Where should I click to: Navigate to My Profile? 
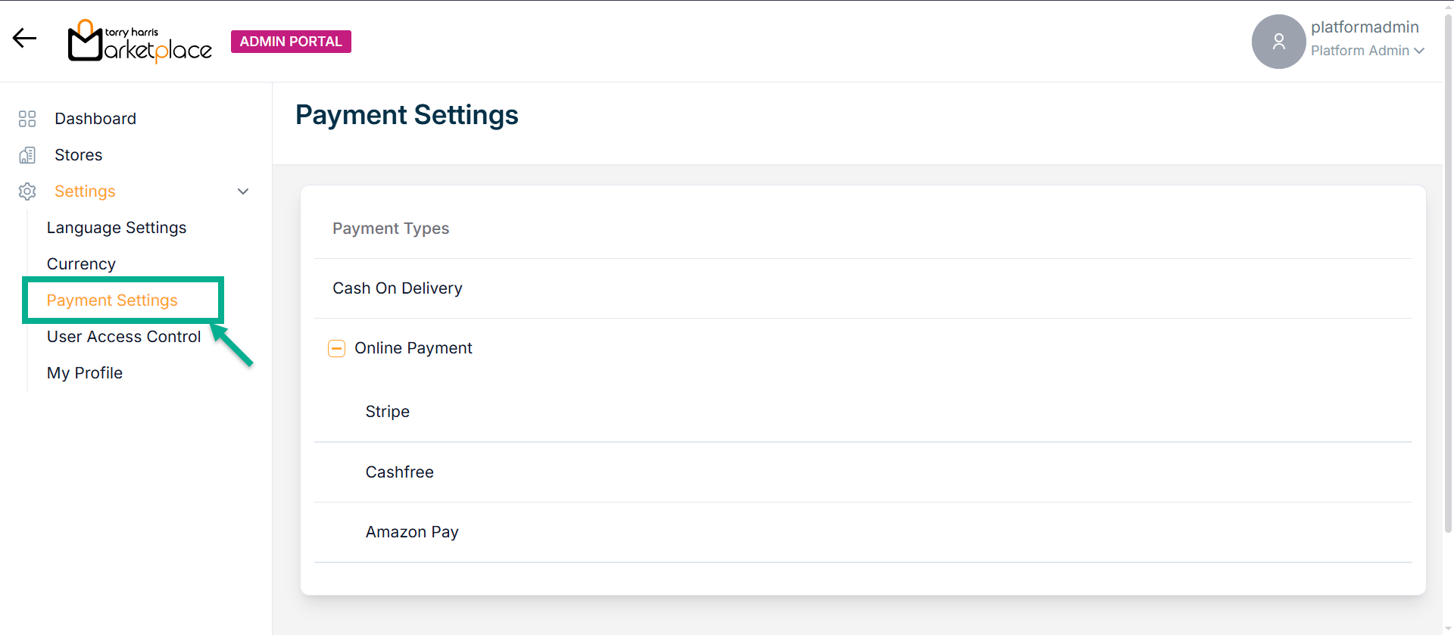85,373
